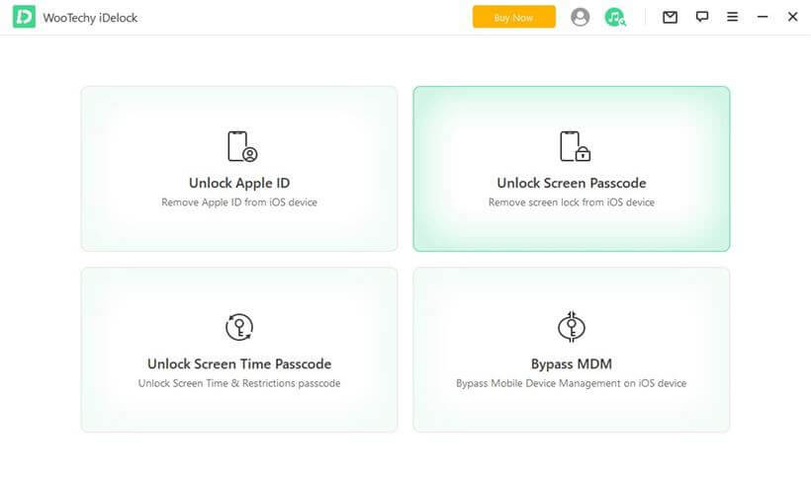Screen dimensions: 811x481
Task: Open the feedback chat bubble icon
Action: coord(702,17)
